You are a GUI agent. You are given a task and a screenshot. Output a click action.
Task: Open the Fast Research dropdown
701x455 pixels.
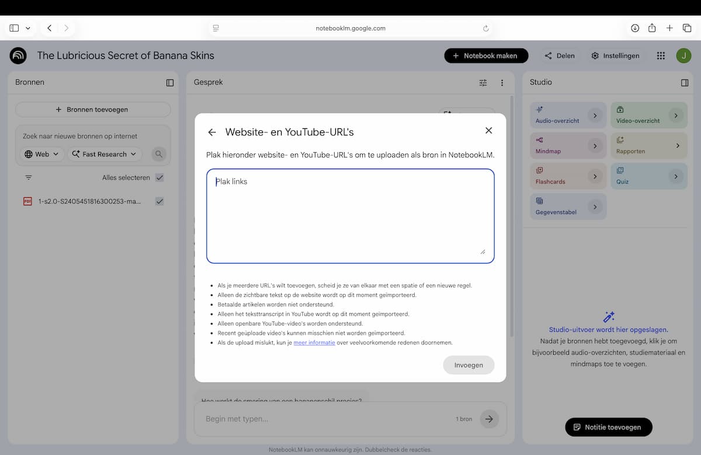[105, 154]
